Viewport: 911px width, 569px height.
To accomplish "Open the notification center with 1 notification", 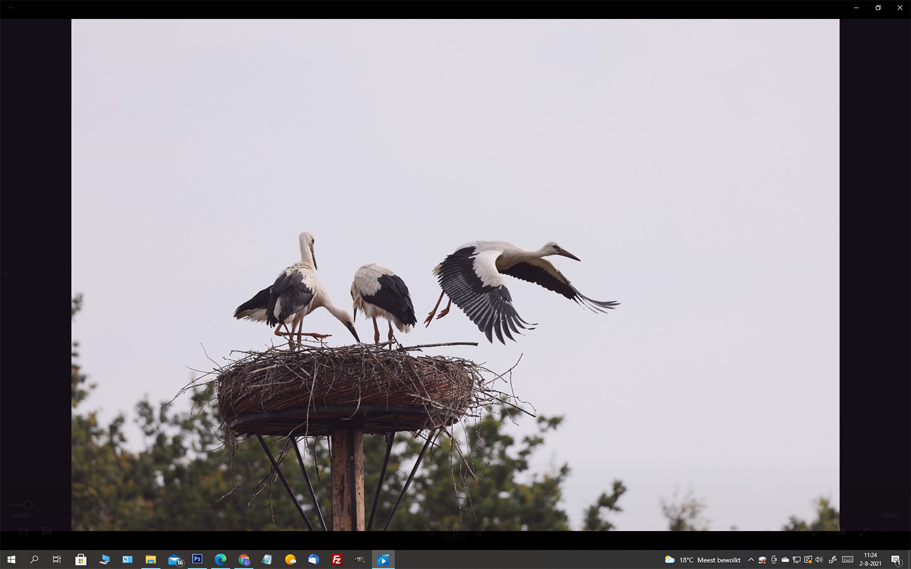I will [x=896, y=560].
